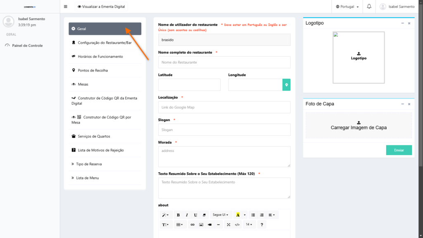Open the notifications bell
Image resolution: width=423 pixels, height=238 pixels.
369,7
